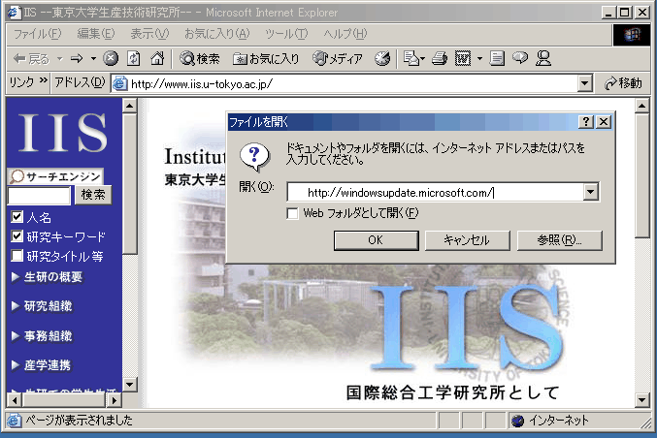Click the サーチエンジン magnifier button
657x438 pixels.
[x=55, y=176]
